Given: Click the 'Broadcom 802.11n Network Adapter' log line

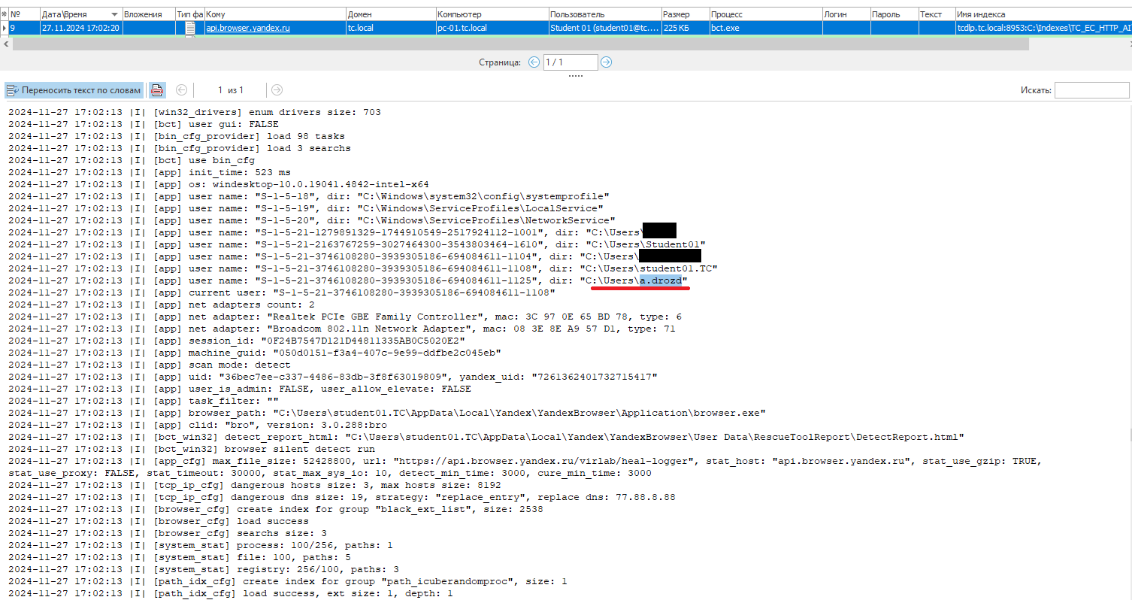Looking at the screenshot, I should pos(342,329).
